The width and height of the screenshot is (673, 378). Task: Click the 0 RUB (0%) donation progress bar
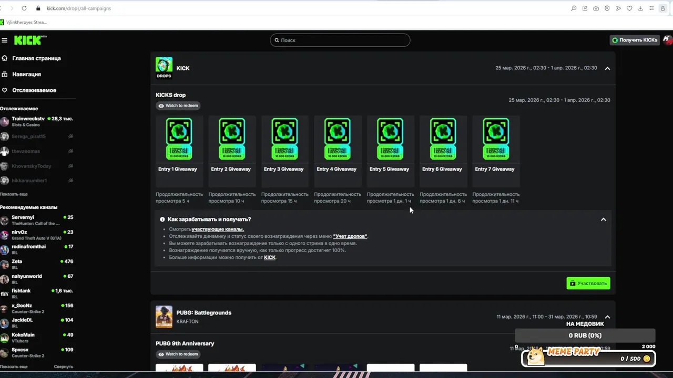pyautogui.click(x=585, y=335)
